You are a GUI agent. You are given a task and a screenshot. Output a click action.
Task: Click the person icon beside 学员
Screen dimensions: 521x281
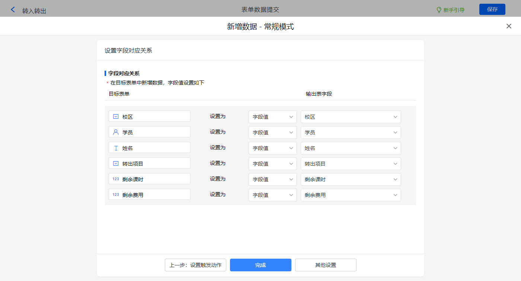(116, 132)
